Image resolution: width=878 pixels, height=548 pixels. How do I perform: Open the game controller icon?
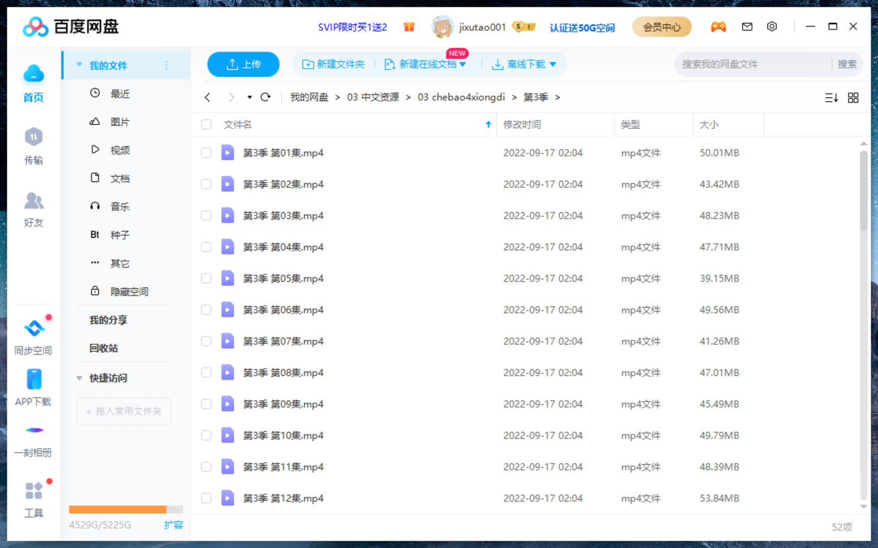[x=718, y=27]
